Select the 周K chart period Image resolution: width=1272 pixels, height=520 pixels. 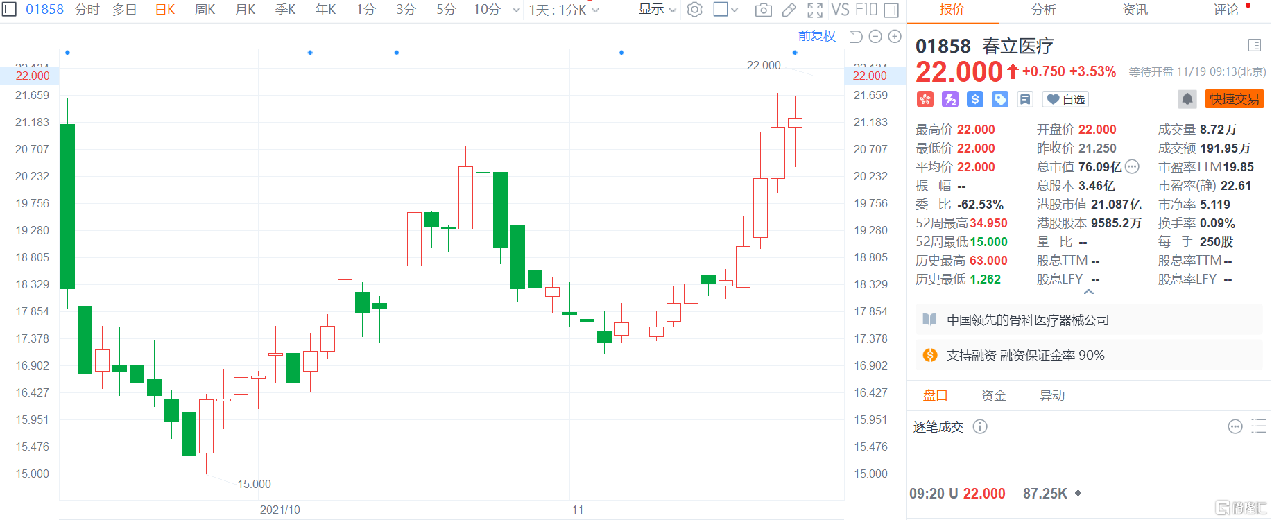(205, 10)
